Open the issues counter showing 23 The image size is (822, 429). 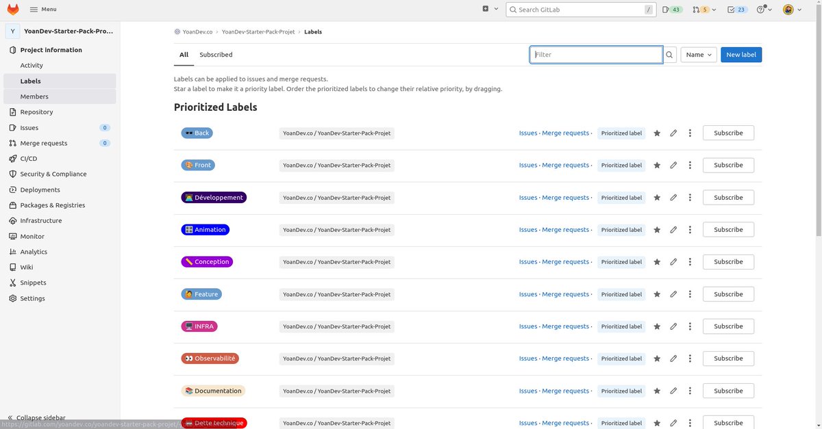(x=737, y=9)
